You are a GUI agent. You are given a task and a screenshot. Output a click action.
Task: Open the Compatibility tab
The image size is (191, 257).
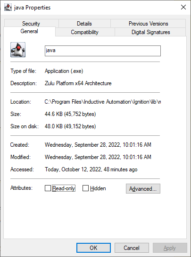tap(85, 32)
